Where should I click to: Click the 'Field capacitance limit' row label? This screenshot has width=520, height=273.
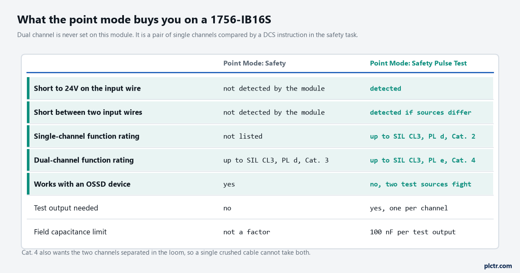70,232
